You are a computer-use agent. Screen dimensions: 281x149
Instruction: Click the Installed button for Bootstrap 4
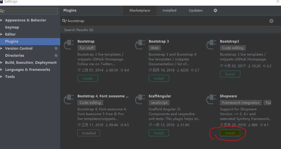89,133
